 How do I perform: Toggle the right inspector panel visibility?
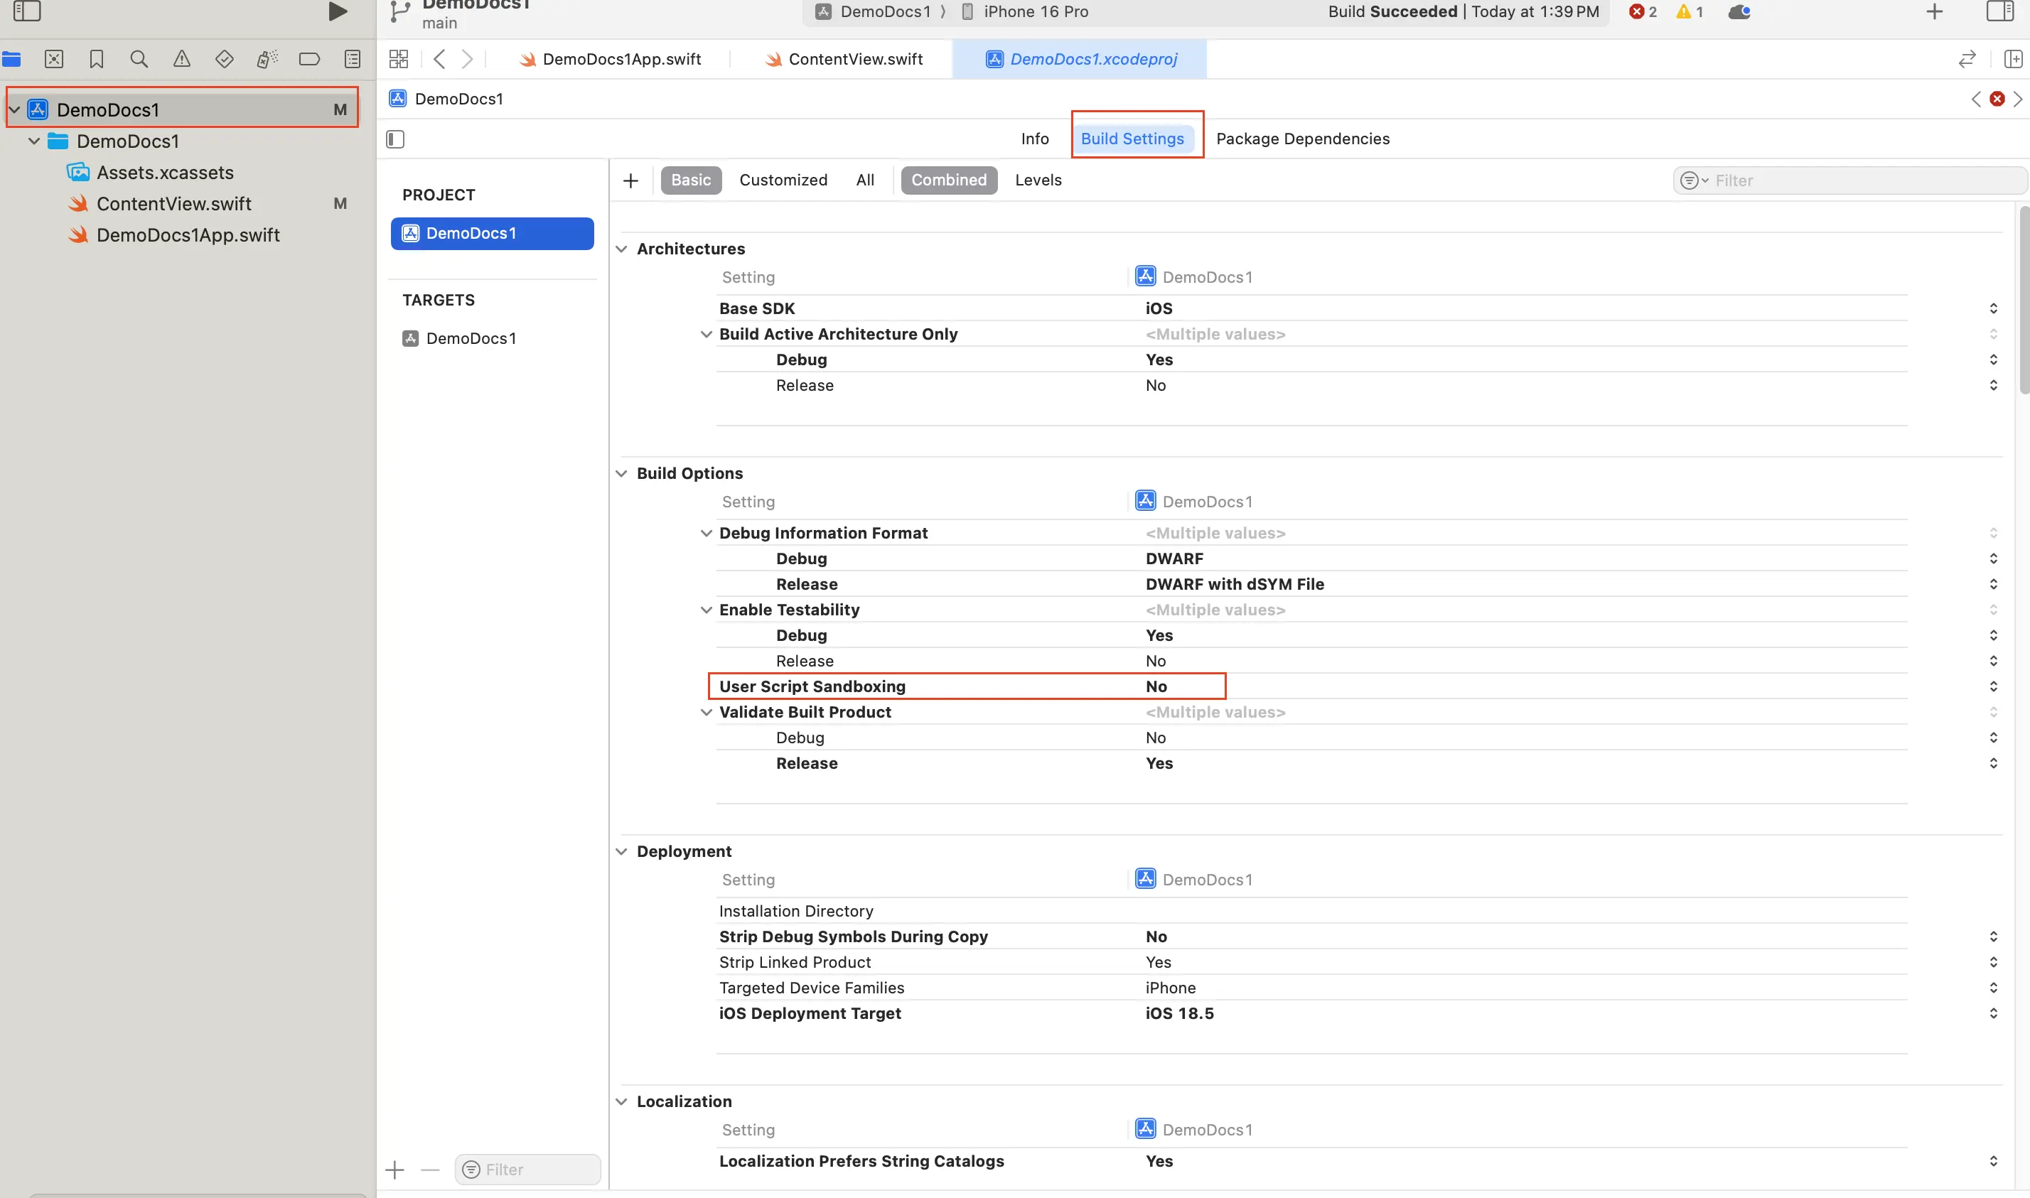tap(1999, 11)
